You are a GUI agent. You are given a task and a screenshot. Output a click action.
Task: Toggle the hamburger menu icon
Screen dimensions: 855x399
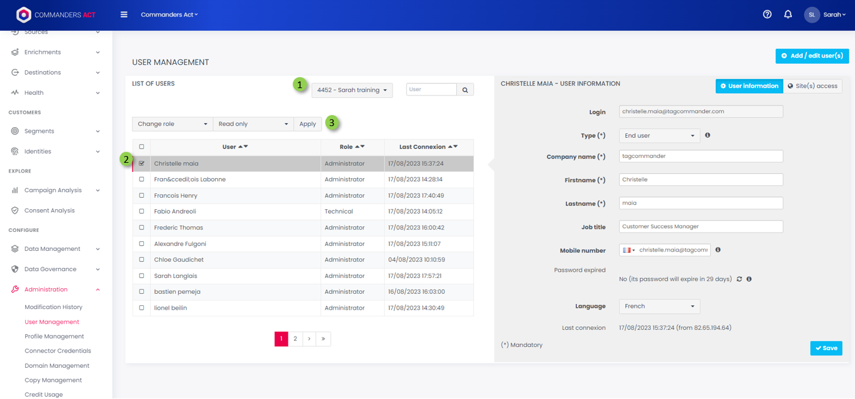124,15
